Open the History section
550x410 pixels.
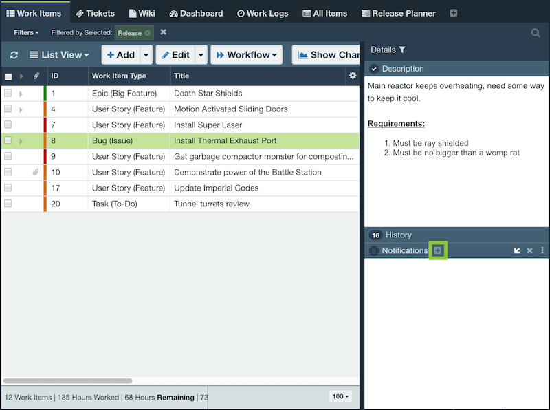399,235
